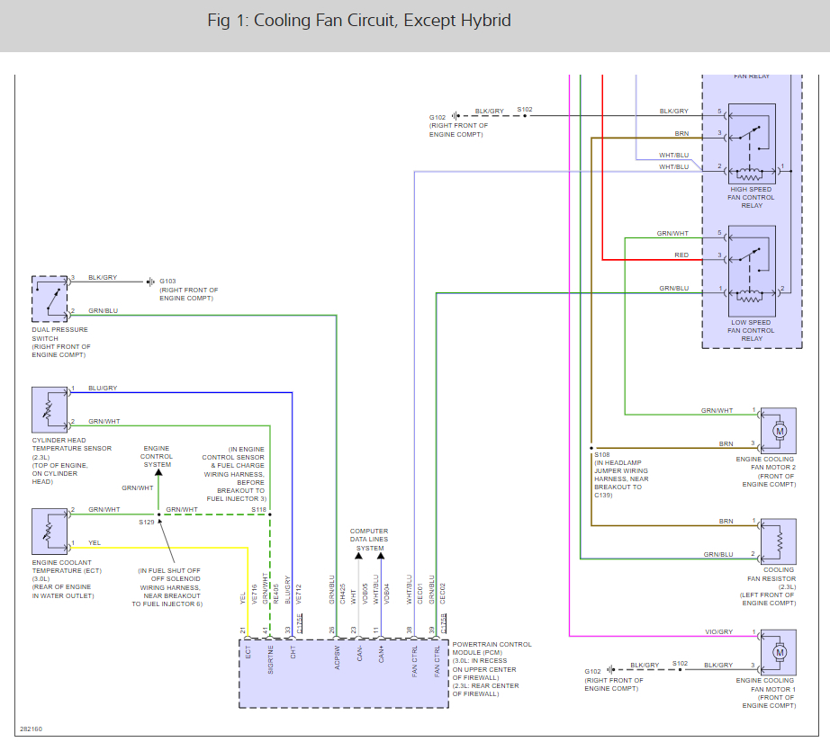Click the 'VIO/GRY' wire label
Viewport: 830px width, 751px height.
pos(719,632)
